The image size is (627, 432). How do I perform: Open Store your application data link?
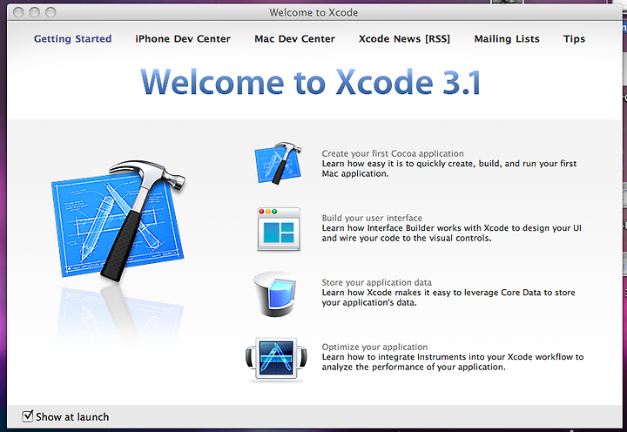click(x=377, y=282)
